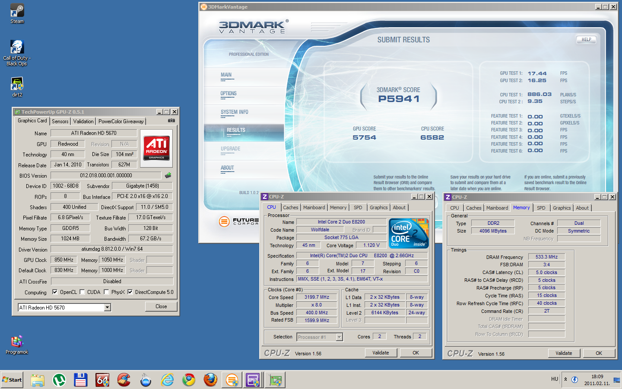This screenshot has height=389, width=622.
Task: Open the 2010 flame taskbar icon
Action: (146, 380)
